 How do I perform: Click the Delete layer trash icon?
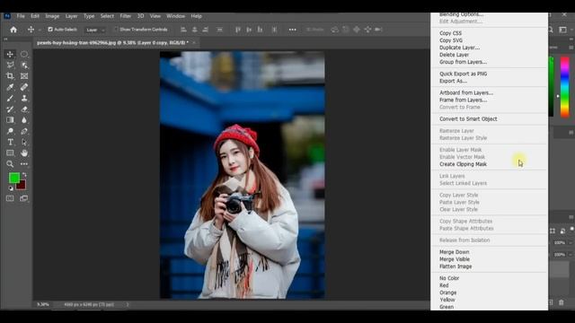pos(562,302)
